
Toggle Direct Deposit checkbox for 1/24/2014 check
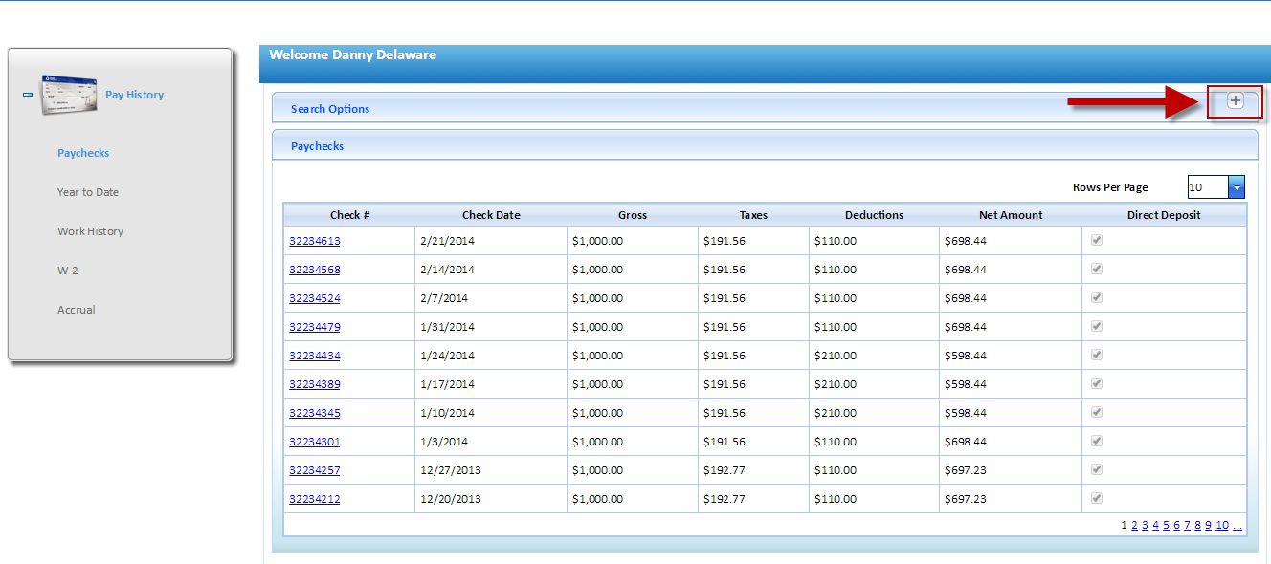[x=1097, y=355]
